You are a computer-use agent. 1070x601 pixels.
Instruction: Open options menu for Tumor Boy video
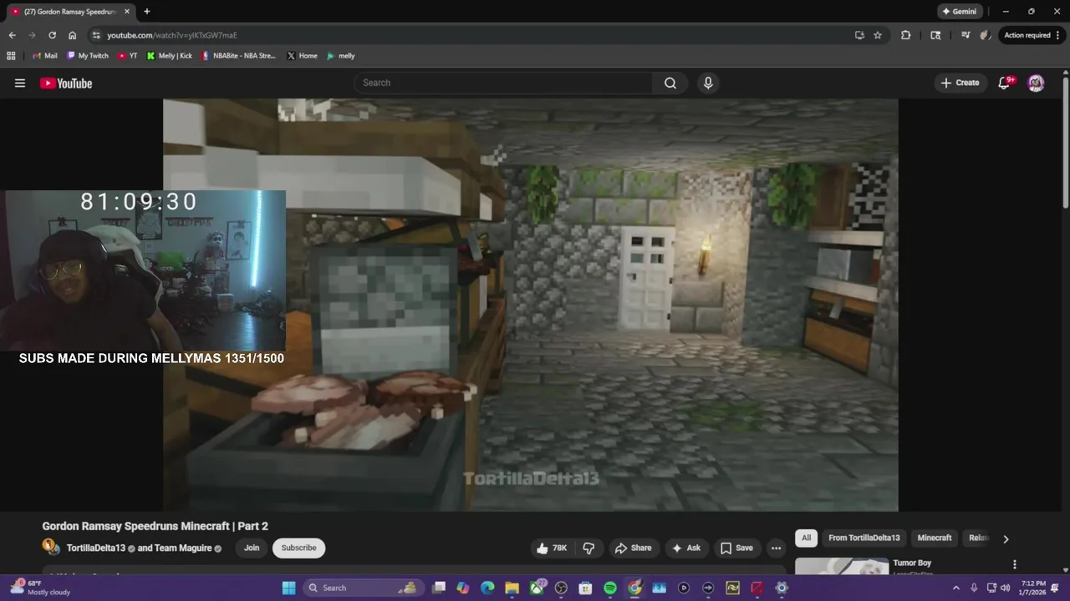click(1015, 564)
